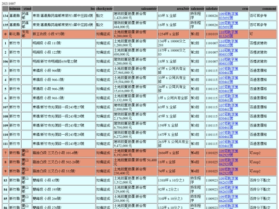Click the saleamtstr column header
Image resolution: width=279 pixels, height=209 pixels.
pyautogui.click(x=135, y=9)
